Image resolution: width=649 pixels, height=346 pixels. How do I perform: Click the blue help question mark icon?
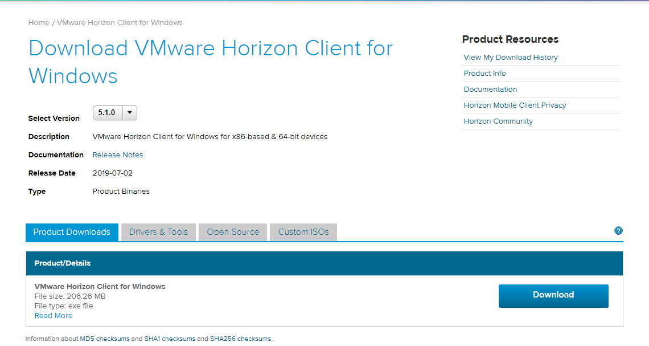(618, 231)
